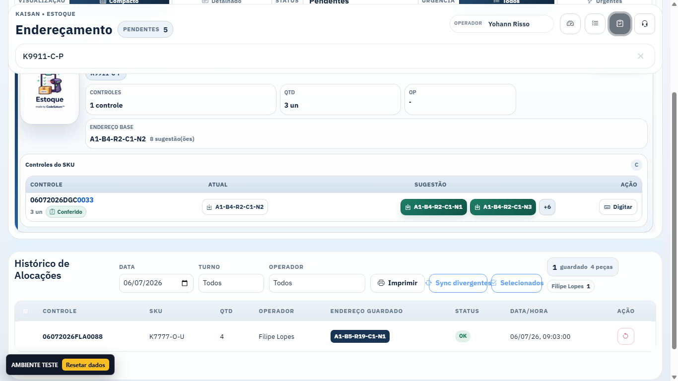Select suggested address A1-B4-R2-C1-N1
Image resolution: width=678 pixels, height=381 pixels.
coord(434,207)
